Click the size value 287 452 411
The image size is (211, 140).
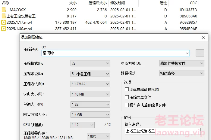pyautogui.click(x=66, y=29)
